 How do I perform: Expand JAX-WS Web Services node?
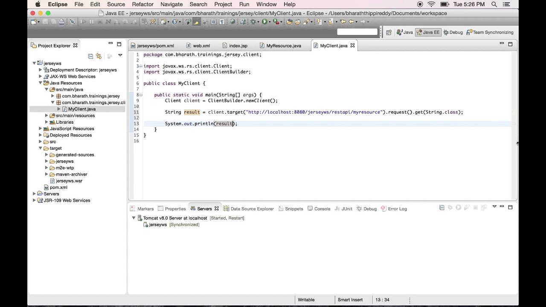pos(41,76)
